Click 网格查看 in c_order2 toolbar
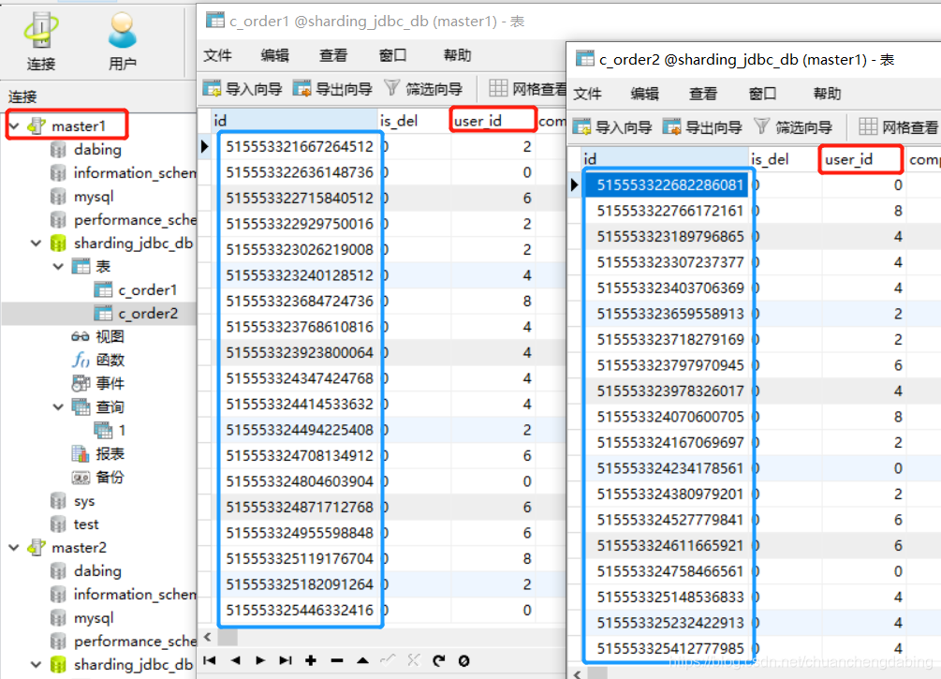941x679 pixels. pos(898,127)
